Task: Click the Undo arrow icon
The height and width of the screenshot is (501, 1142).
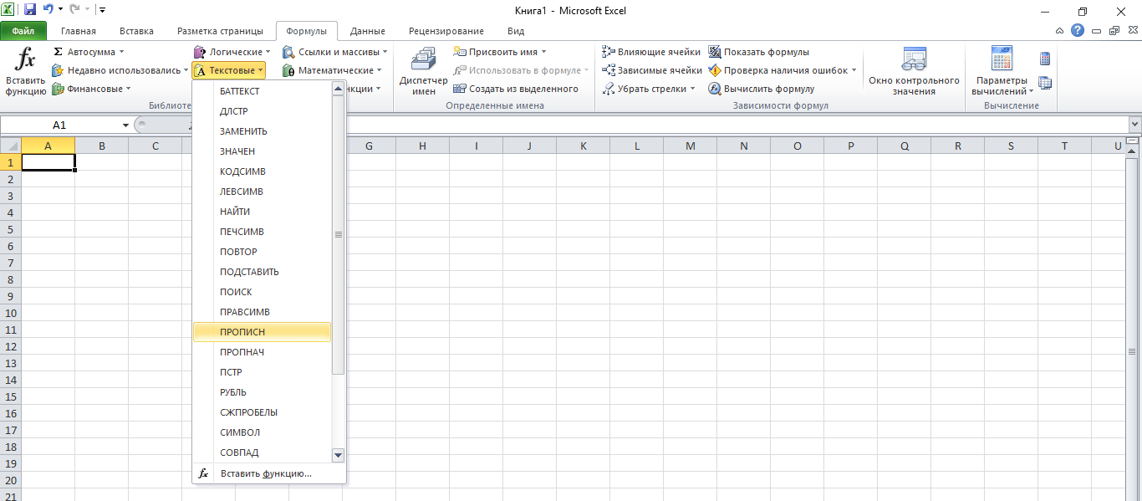Action: [48, 10]
